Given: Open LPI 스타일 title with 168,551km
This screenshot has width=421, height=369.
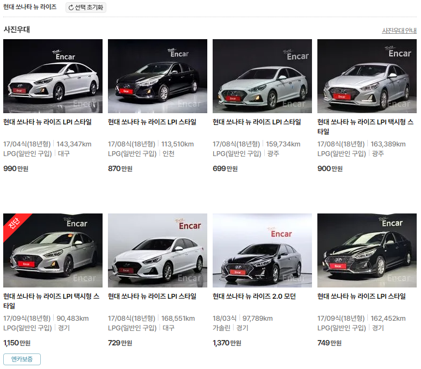Looking at the screenshot, I should click(153, 296).
